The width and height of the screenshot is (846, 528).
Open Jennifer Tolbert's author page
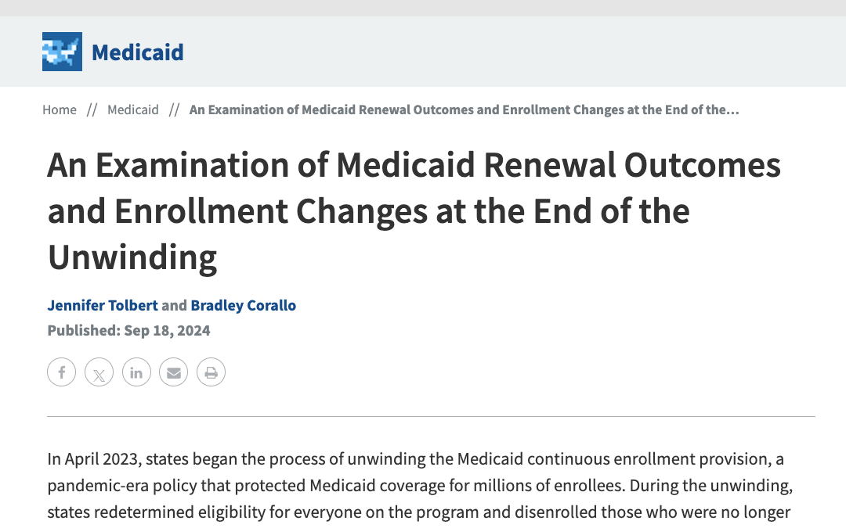103,305
